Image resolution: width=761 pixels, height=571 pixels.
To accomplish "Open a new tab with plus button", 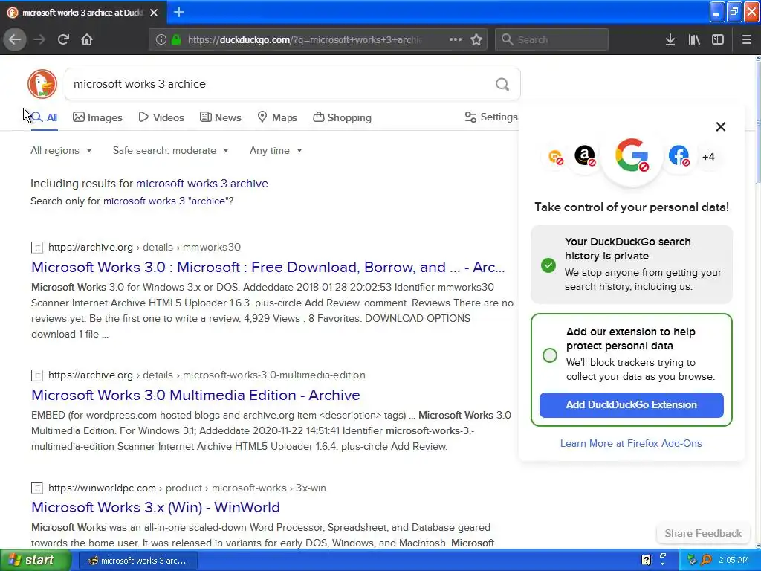I will coord(179,12).
